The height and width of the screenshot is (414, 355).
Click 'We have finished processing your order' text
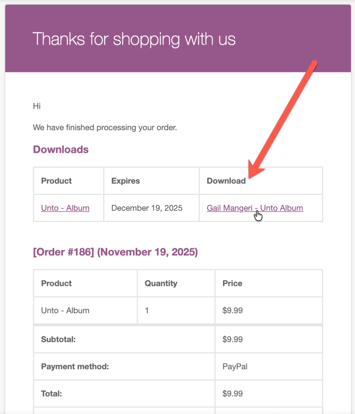click(x=105, y=128)
